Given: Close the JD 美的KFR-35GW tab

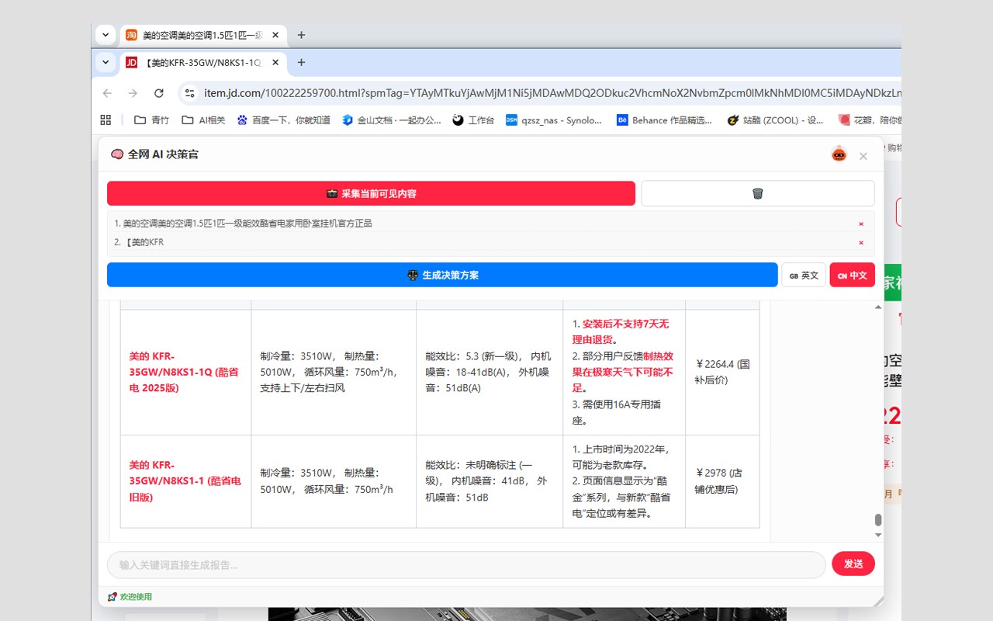Looking at the screenshot, I should 275,62.
